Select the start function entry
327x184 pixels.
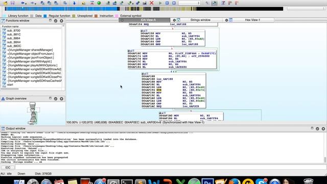[x=10, y=85]
